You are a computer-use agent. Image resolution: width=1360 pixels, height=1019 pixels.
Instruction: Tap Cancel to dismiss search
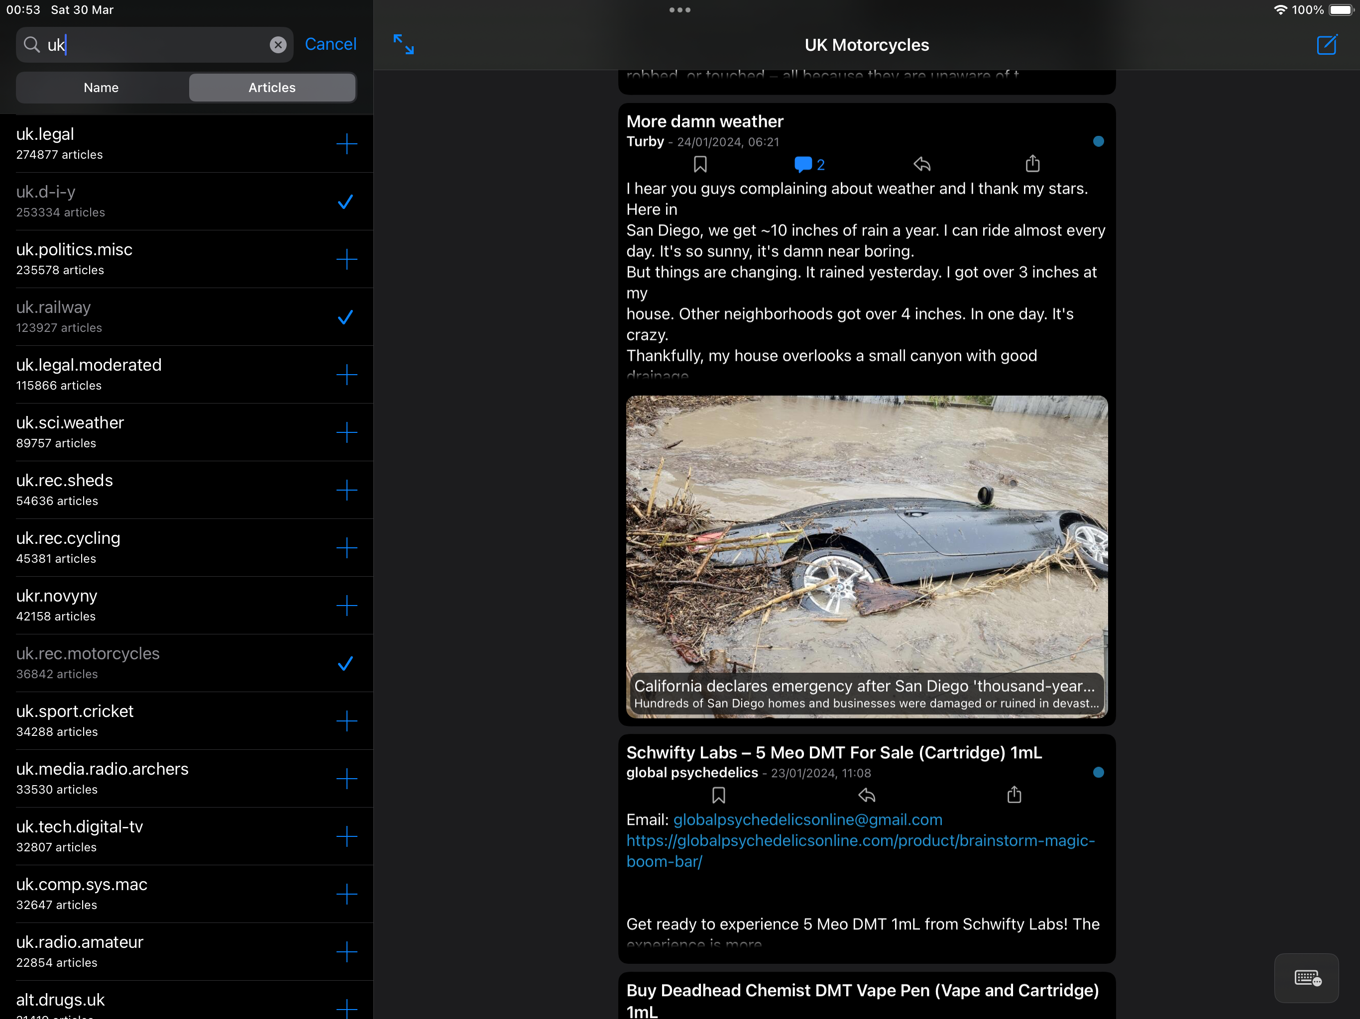pyautogui.click(x=330, y=44)
